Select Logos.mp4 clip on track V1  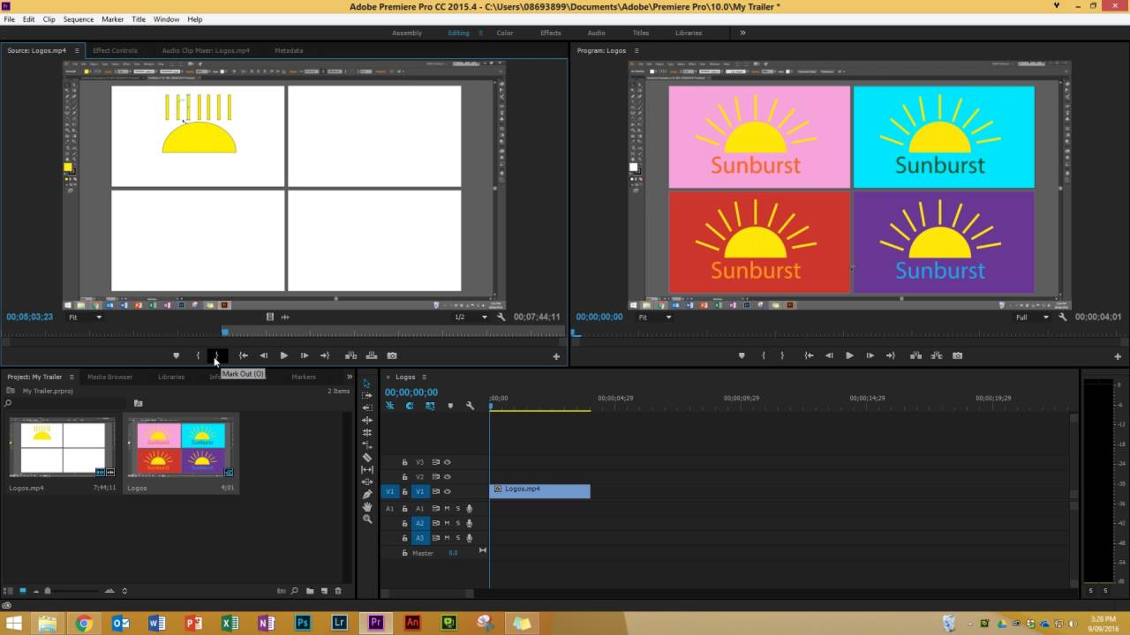point(540,491)
